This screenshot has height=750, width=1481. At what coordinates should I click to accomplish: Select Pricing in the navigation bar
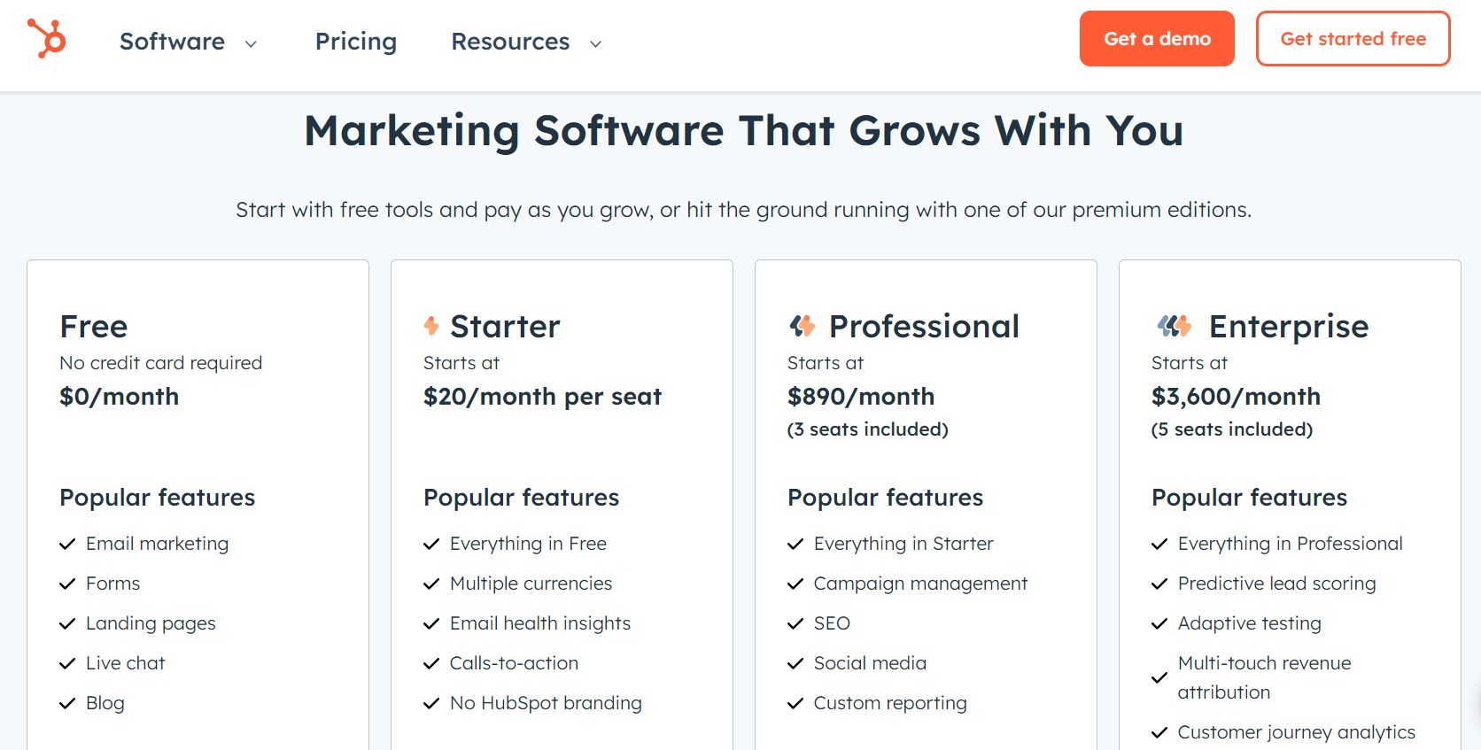click(355, 41)
